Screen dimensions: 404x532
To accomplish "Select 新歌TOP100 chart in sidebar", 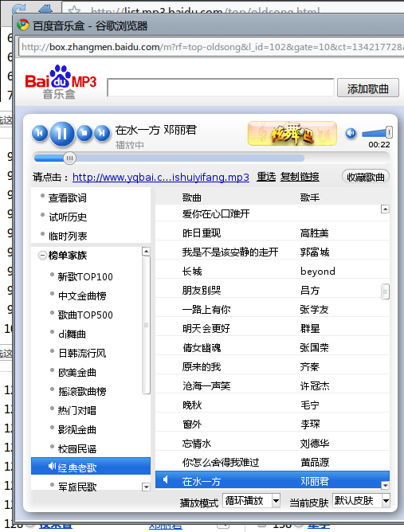I will (x=85, y=277).
